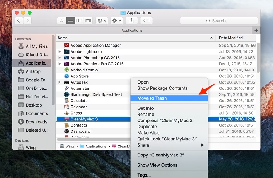Switch to column view

point(79,21)
